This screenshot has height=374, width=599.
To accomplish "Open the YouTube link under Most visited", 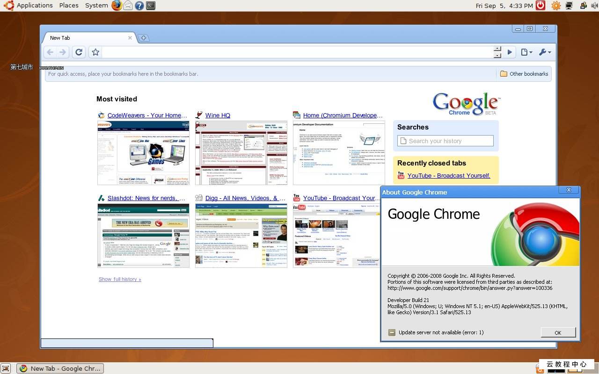I will 342,198.
